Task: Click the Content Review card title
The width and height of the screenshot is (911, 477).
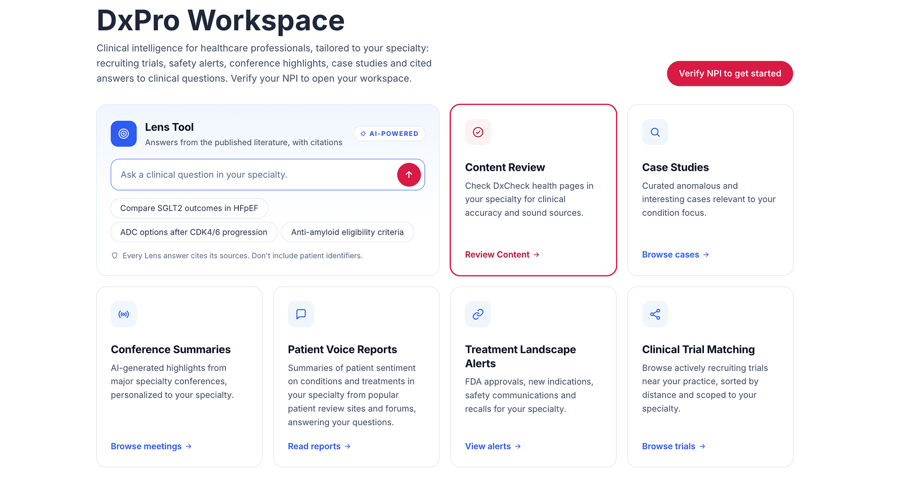Action: pyautogui.click(x=505, y=168)
